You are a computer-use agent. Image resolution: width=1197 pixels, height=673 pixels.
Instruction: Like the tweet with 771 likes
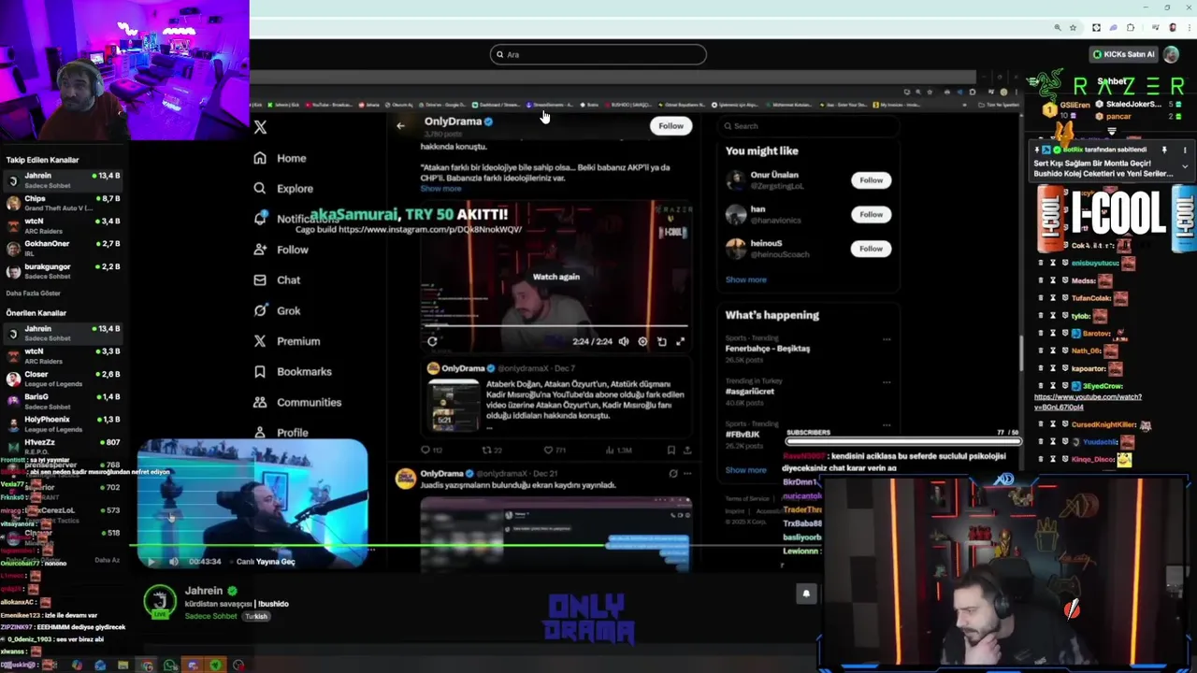[x=555, y=450]
